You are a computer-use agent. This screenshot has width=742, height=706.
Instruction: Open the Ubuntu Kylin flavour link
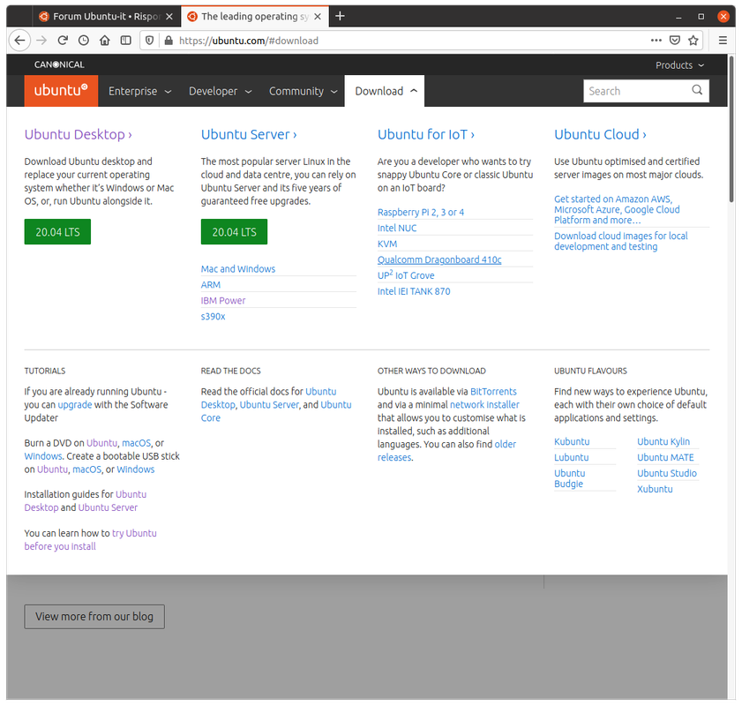pos(663,442)
